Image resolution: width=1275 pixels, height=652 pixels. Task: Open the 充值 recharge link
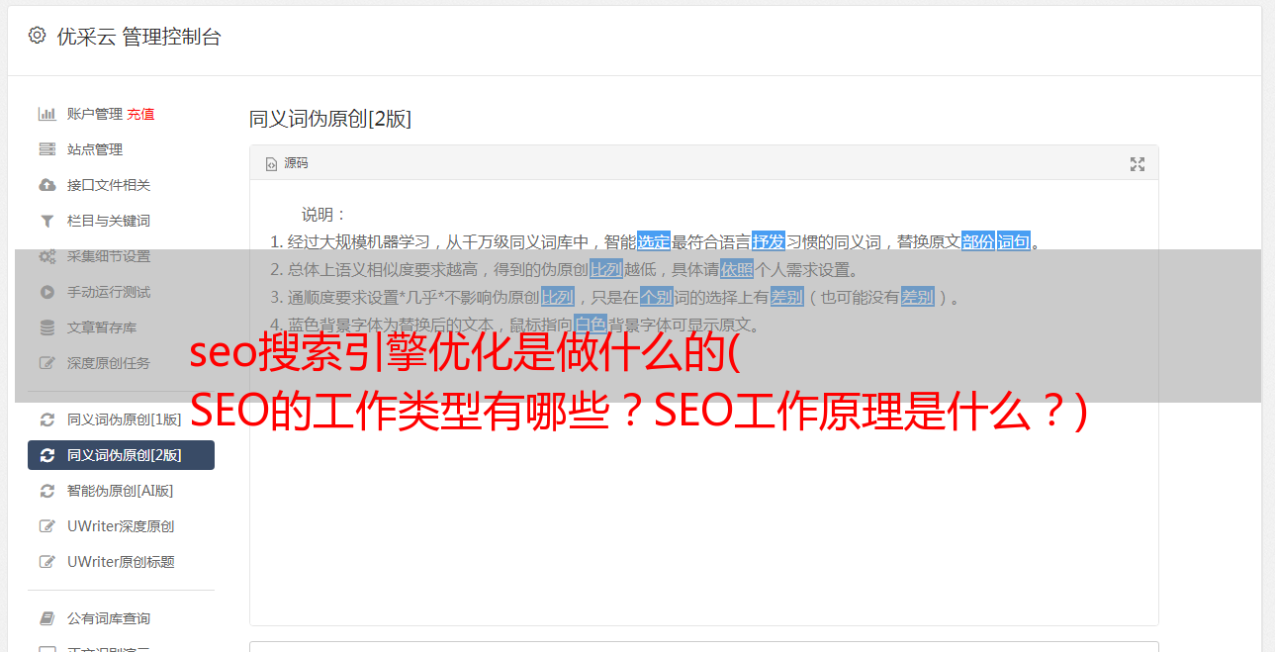[140, 114]
